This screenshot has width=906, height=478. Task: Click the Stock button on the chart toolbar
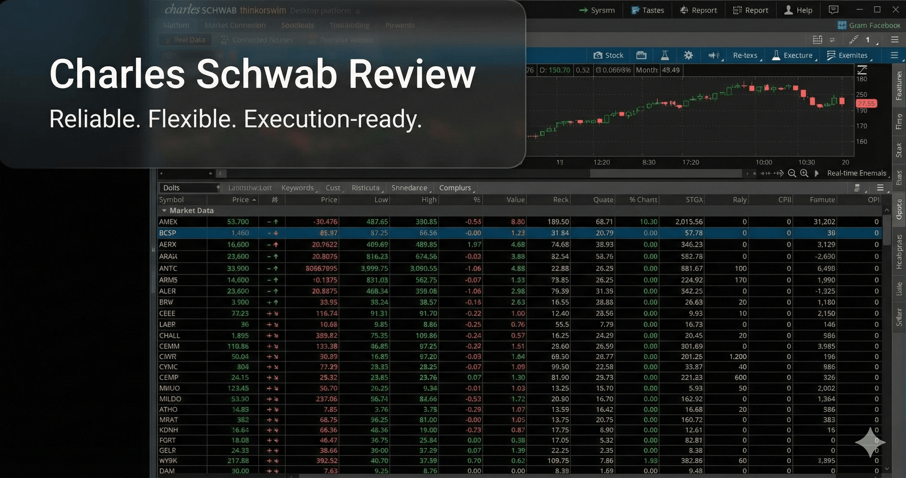(x=608, y=55)
